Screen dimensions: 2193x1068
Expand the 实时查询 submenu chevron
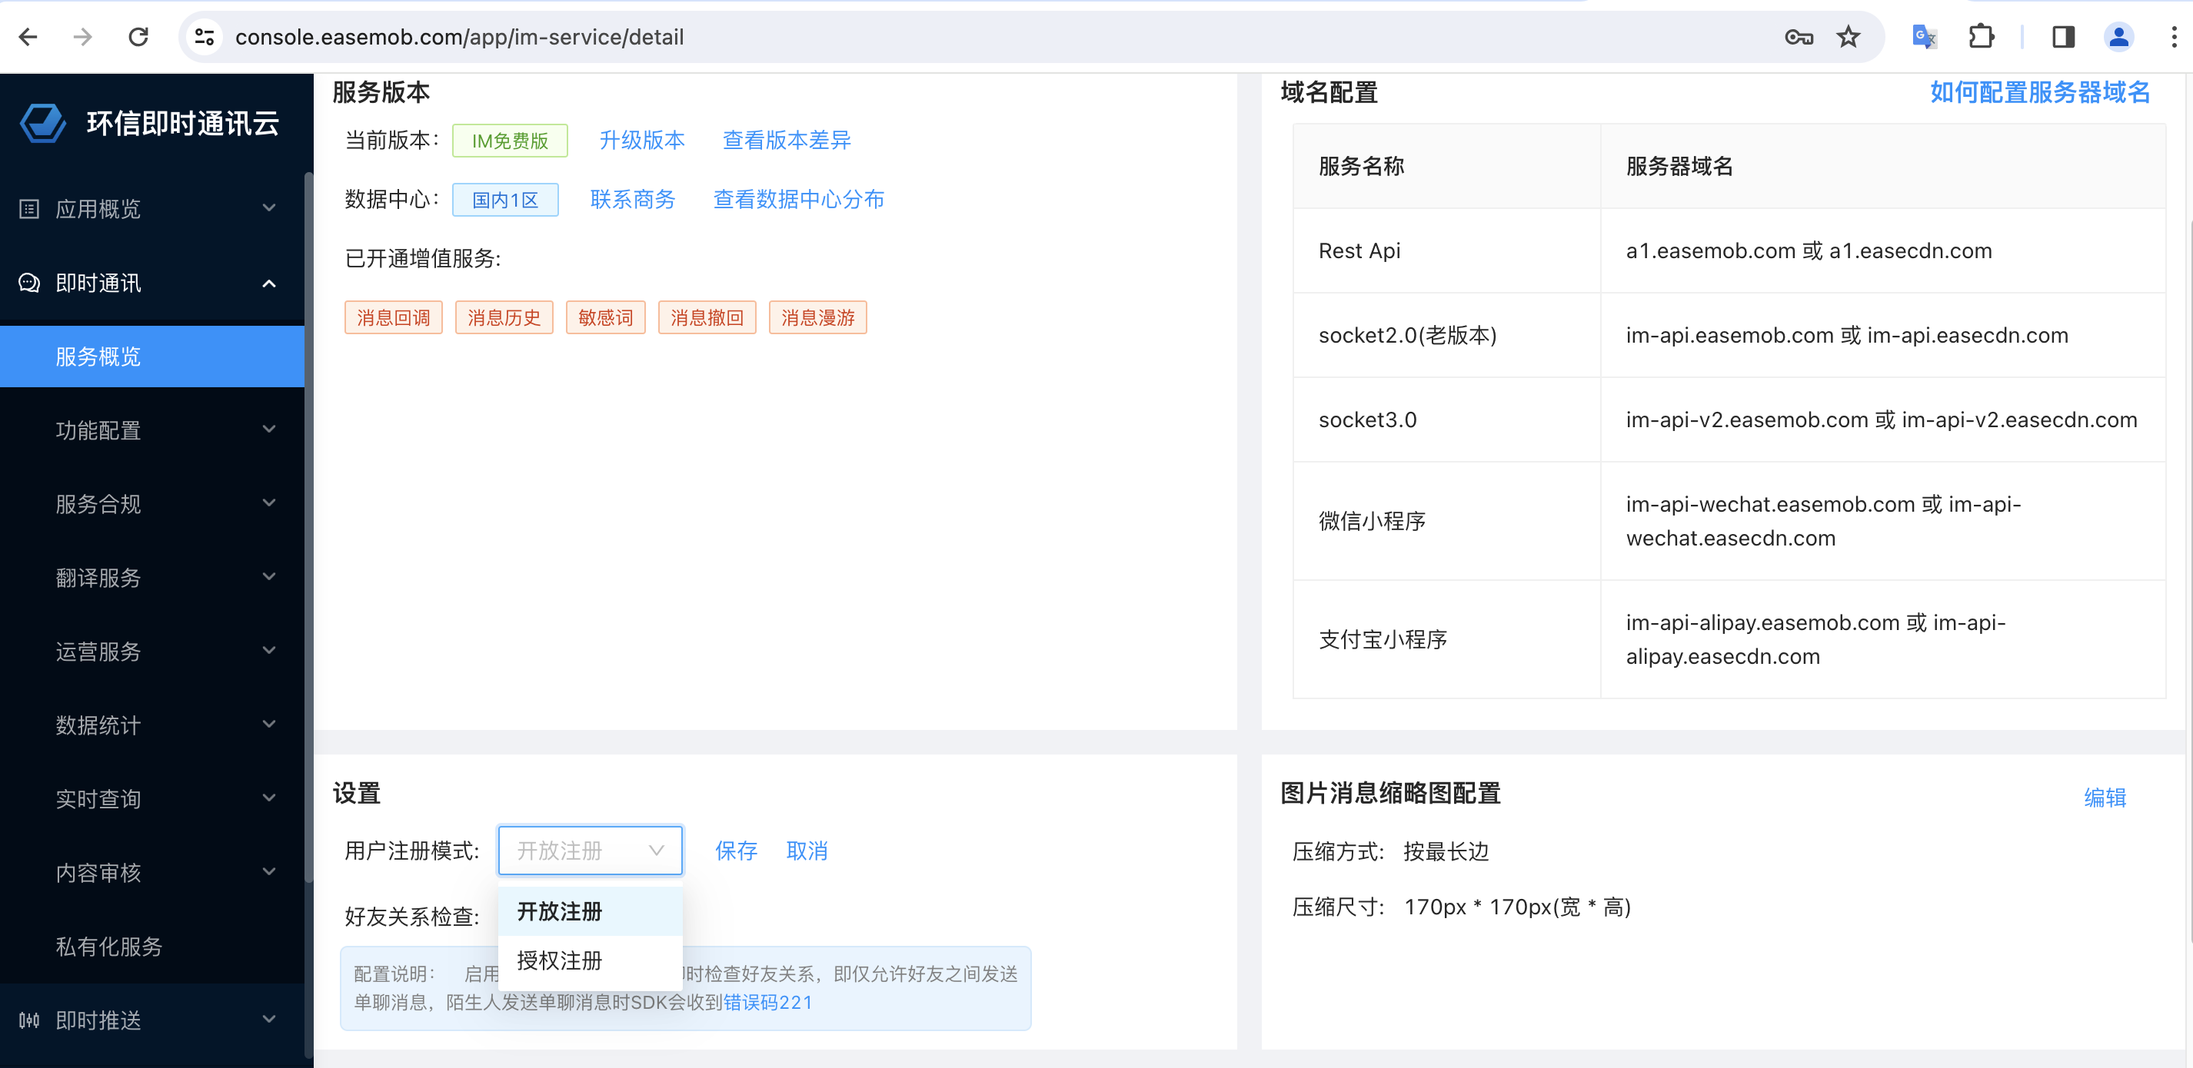click(269, 798)
